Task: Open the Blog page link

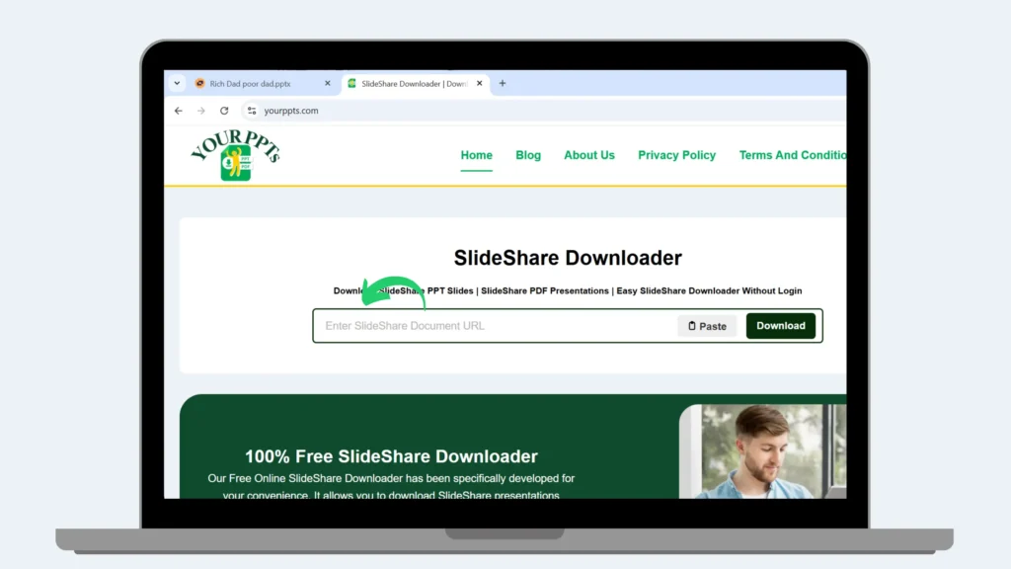Action: pos(528,155)
